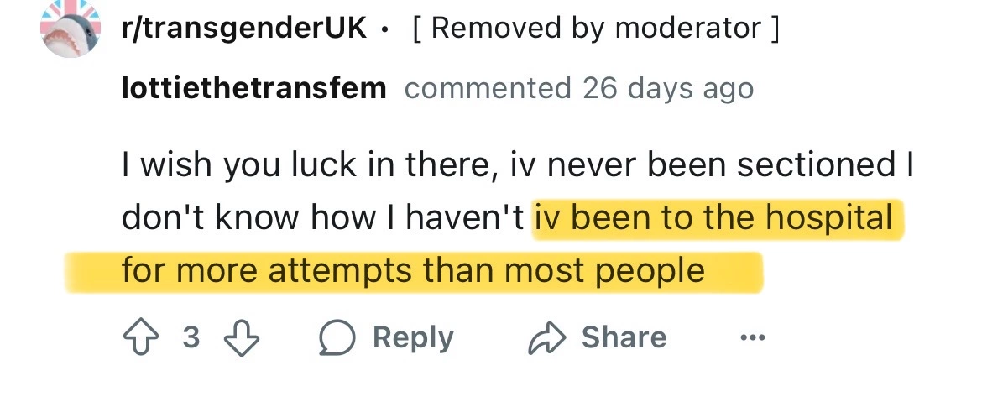This screenshot has width=982, height=407.
Task: Click the vote score number 3
Action: coord(191,337)
